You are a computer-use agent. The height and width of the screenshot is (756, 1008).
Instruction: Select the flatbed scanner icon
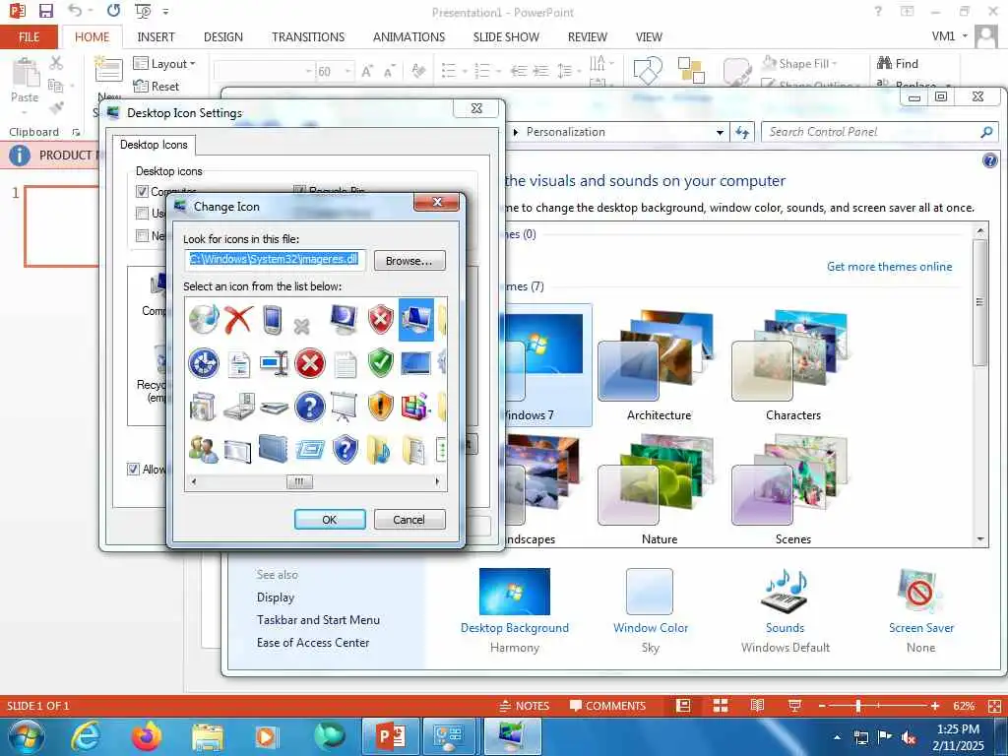click(x=275, y=408)
